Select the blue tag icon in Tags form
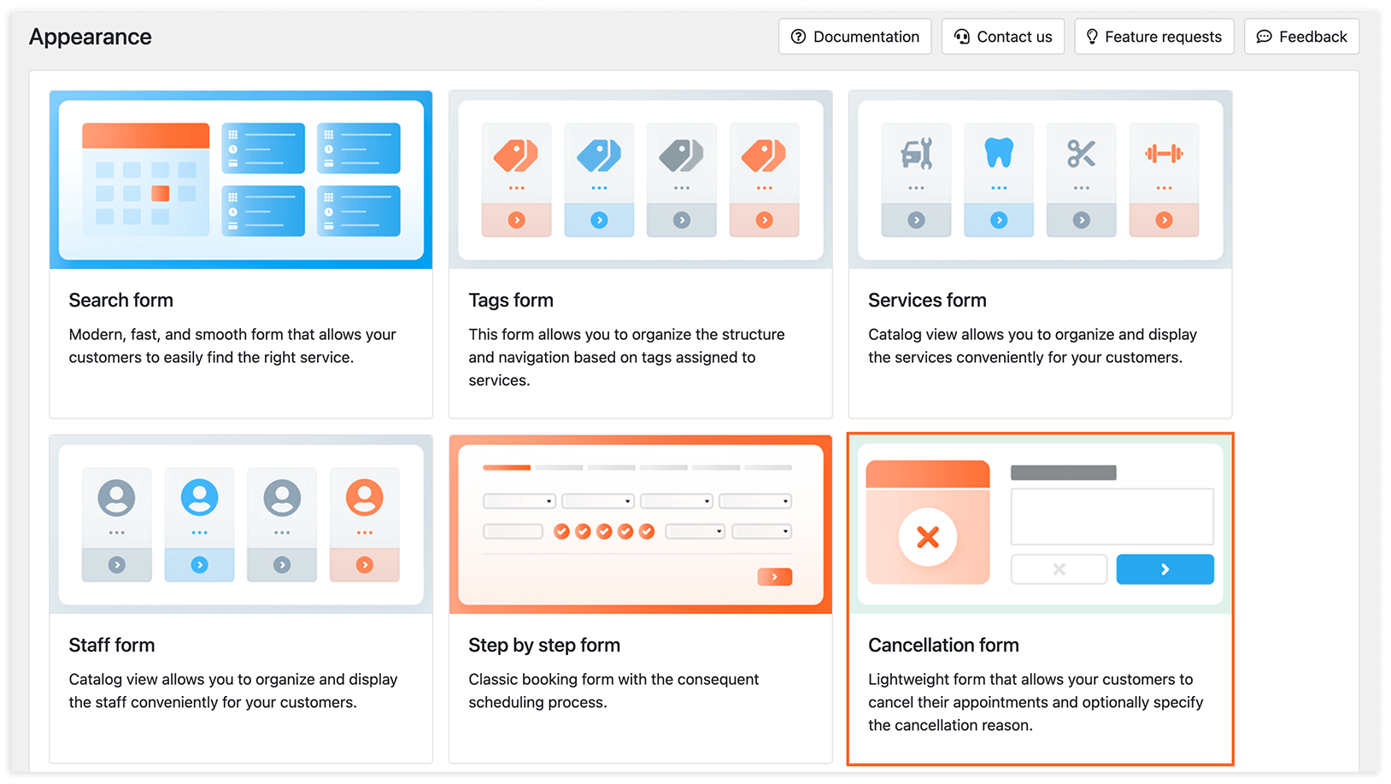This screenshot has height=784, width=1391. [x=599, y=156]
